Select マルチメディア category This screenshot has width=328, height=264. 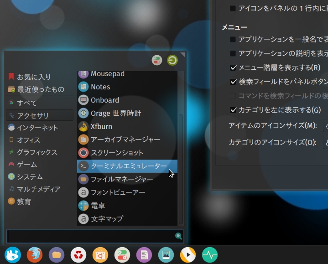point(40,189)
